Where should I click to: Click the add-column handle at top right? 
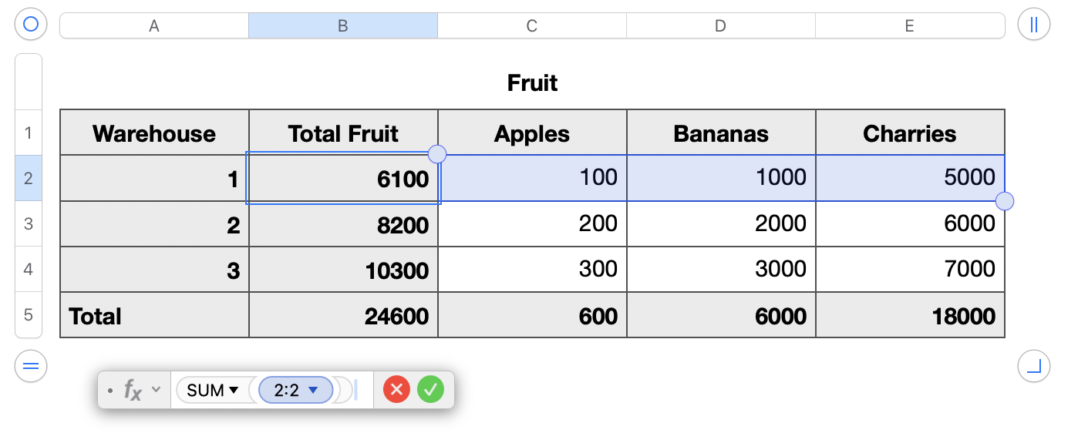(1033, 25)
